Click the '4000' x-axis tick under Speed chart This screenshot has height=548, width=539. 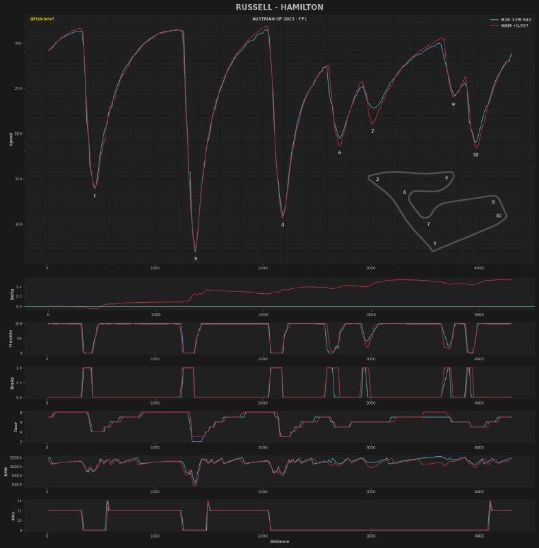tap(479, 268)
